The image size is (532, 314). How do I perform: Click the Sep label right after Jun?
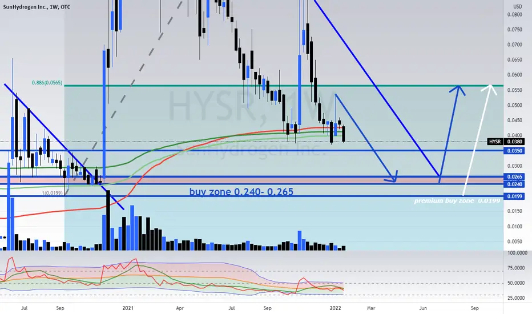[x=475, y=308]
